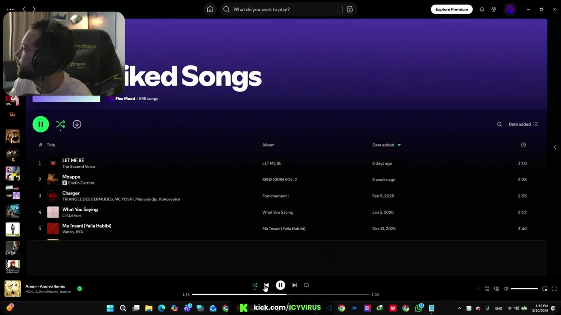Screen dimensions: 561x315
Task: Pause Liked Songs with green button
Action: [x=41, y=124]
